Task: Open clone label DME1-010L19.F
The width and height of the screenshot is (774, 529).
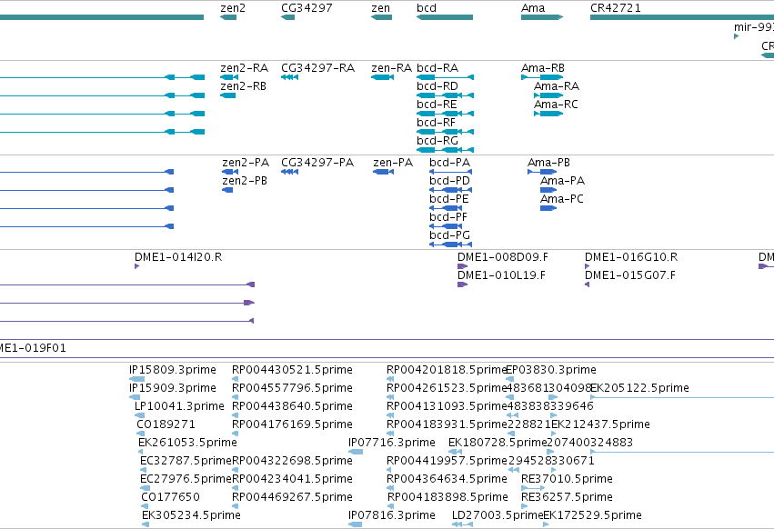Action: coord(501,275)
